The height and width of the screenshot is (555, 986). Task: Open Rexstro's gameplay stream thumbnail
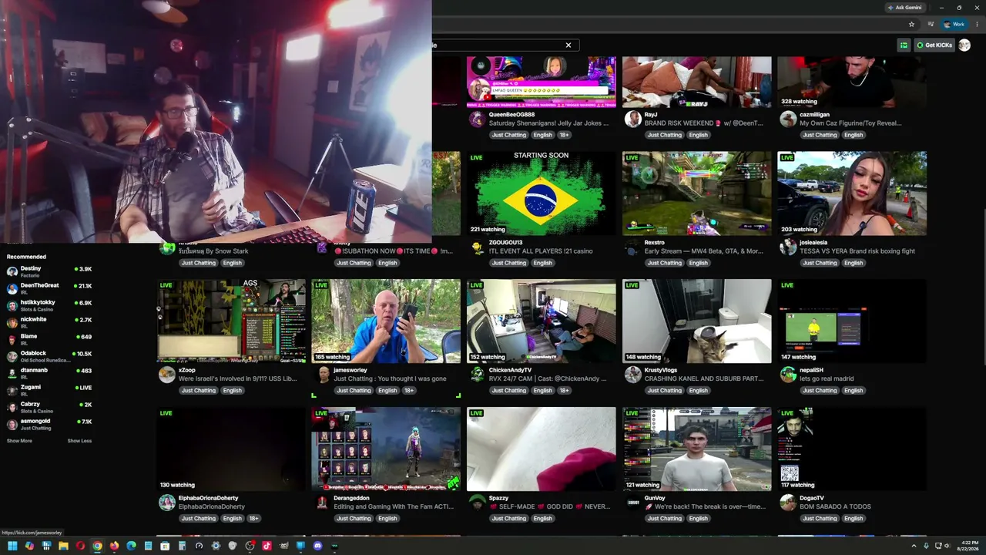click(696, 193)
